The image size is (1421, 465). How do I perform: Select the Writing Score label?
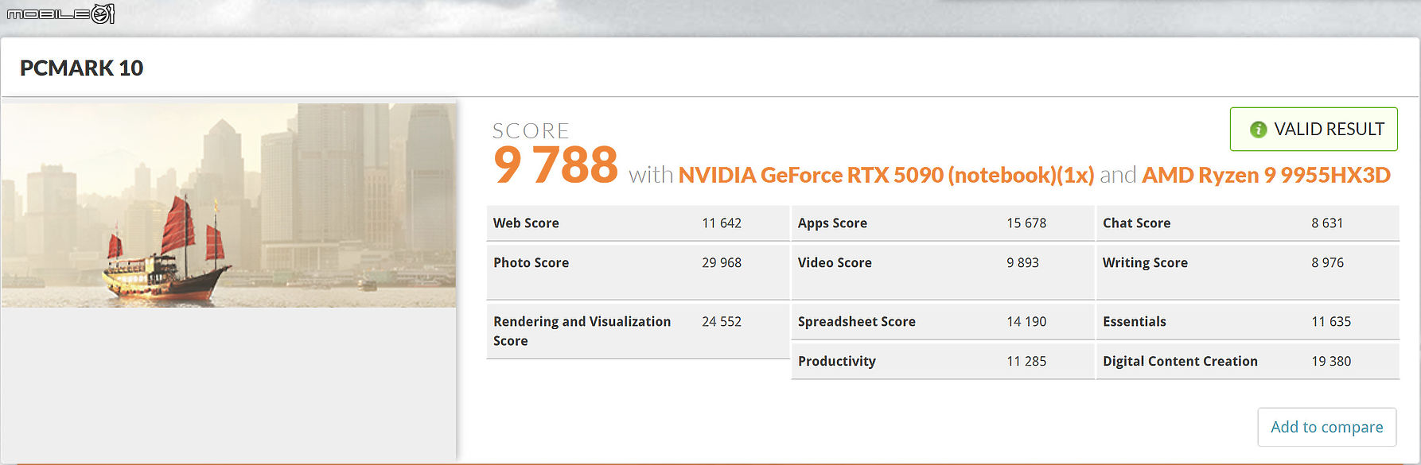[x=1145, y=263]
